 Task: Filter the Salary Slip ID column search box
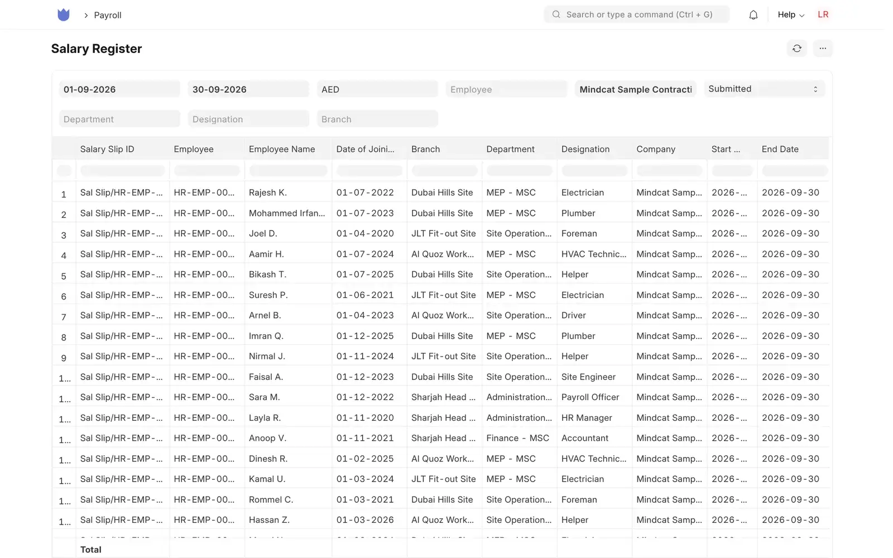click(x=122, y=171)
